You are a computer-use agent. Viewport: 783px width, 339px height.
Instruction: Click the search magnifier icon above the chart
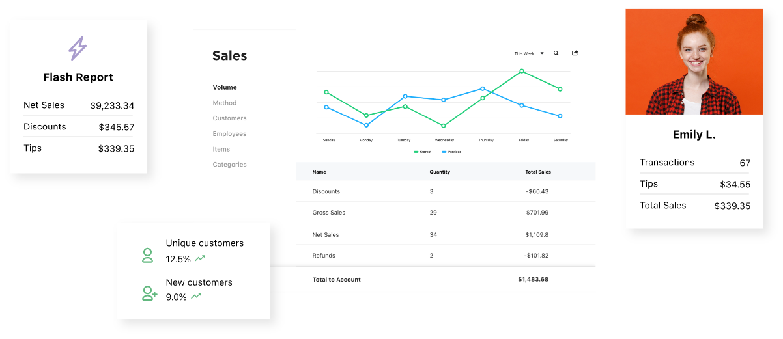click(556, 53)
